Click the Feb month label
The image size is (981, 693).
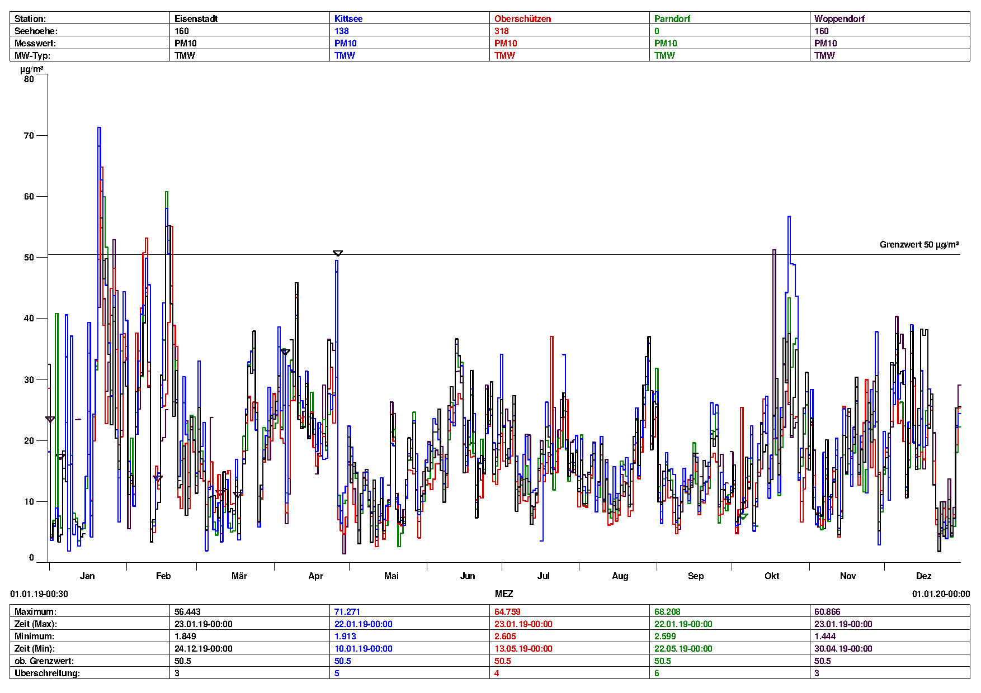click(163, 576)
